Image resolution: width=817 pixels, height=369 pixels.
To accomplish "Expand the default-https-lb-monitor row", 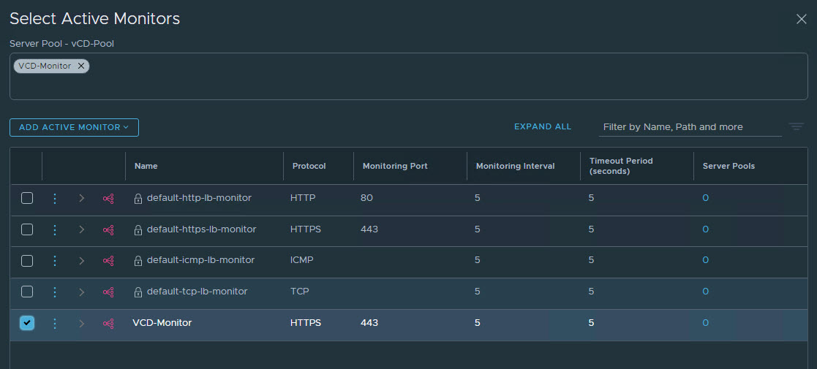I will tap(82, 229).
